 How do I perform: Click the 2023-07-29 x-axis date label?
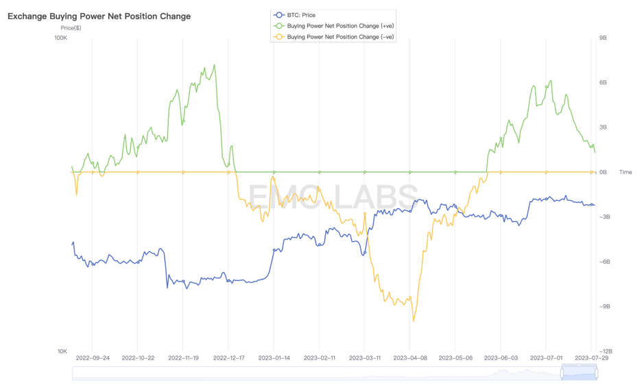click(x=591, y=357)
